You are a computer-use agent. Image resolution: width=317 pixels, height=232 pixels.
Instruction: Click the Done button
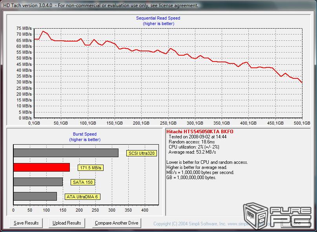(295, 223)
